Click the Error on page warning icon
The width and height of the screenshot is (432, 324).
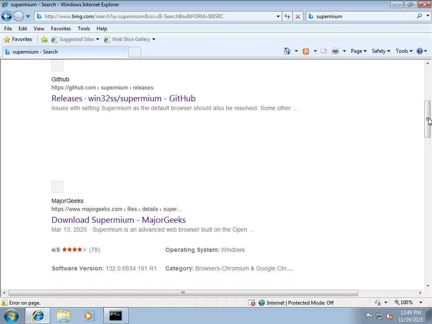click(4, 303)
